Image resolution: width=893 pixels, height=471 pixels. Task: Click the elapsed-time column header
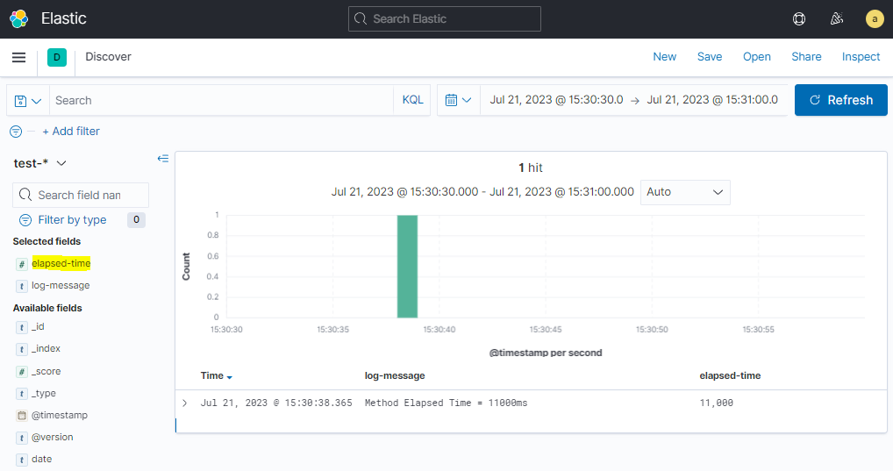pyautogui.click(x=730, y=376)
